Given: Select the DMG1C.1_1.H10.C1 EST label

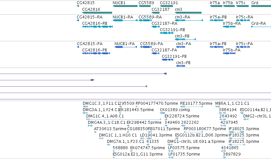Looking at the screenshot, I should coord(118,135).
